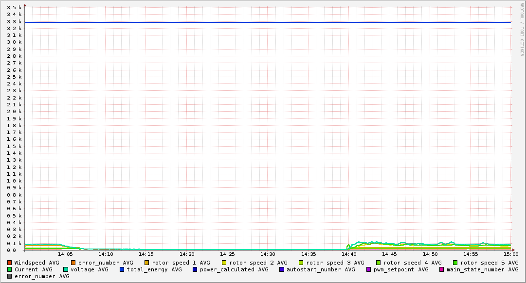Click the autostart_number AVG color swatch
Image resolution: width=526 pixels, height=283 pixels.
282,269
